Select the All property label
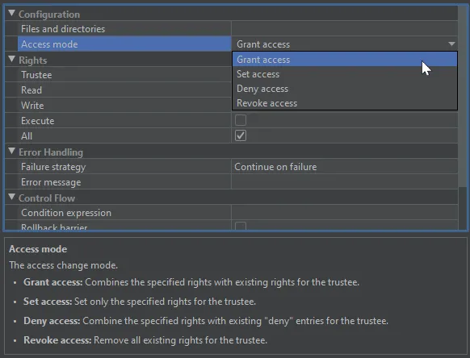The width and height of the screenshot is (470, 358). tap(27, 136)
